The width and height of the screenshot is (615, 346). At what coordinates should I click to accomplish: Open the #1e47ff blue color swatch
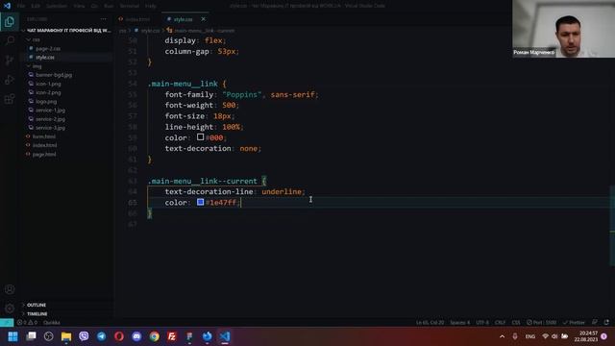point(200,202)
